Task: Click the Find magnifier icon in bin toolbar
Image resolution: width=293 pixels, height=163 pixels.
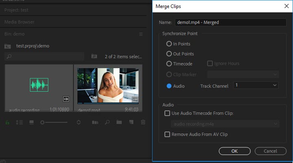Action: point(107,122)
